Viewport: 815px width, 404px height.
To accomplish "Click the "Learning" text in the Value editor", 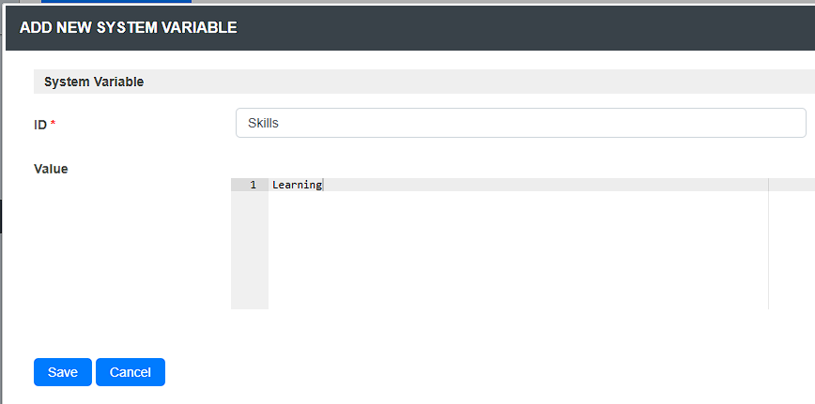I will (x=296, y=186).
